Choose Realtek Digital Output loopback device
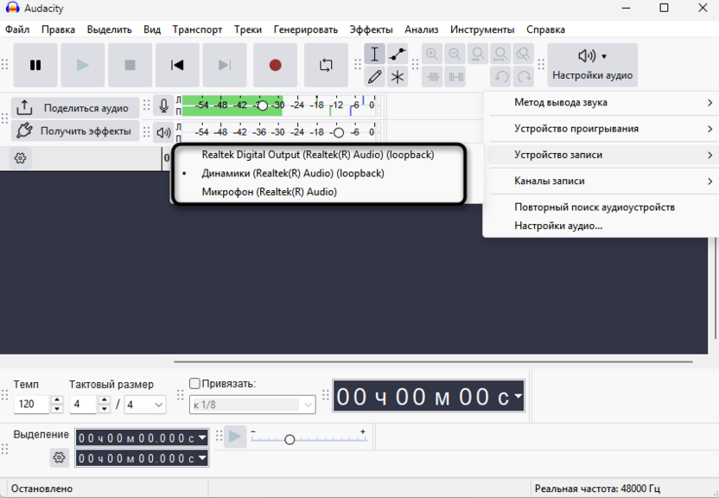Screen dimensions: 719x498 [x=318, y=154]
